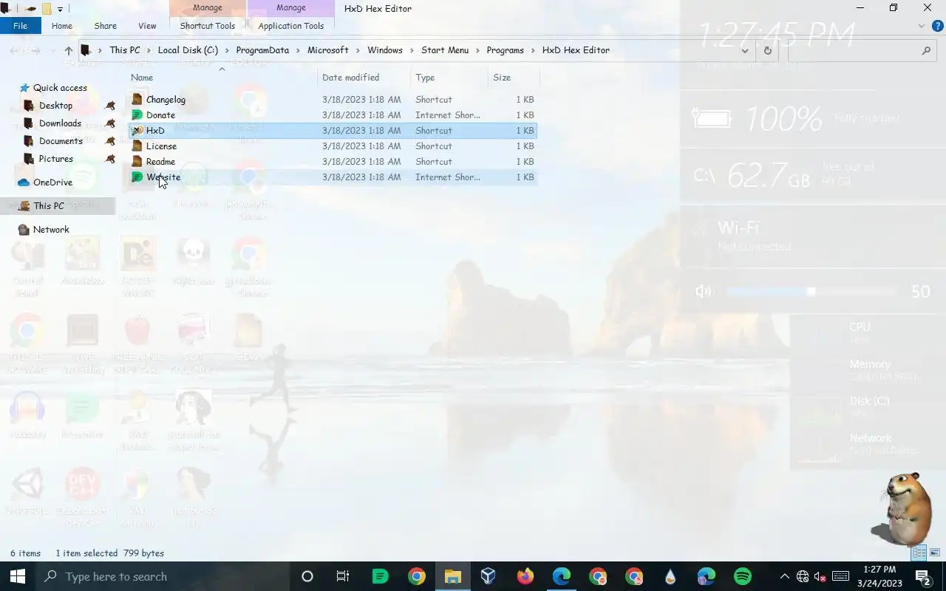946x591 pixels.
Task: Click the File Explorer taskbar icon
Action: [452, 577]
